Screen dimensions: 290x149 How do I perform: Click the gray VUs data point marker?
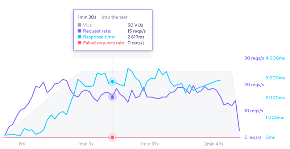point(112,72)
